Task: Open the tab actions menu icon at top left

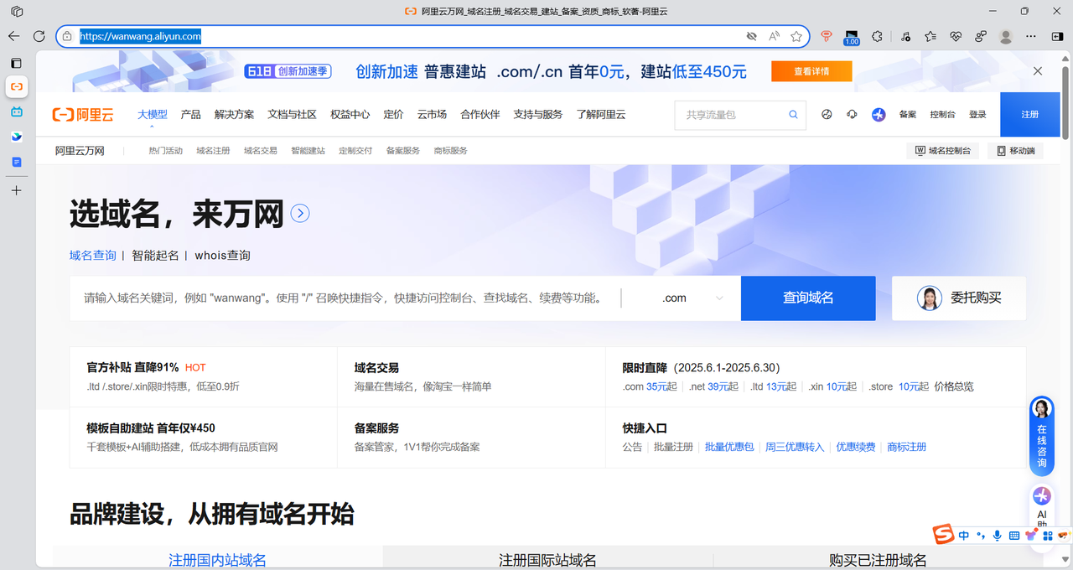Action: click(x=17, y=12)
